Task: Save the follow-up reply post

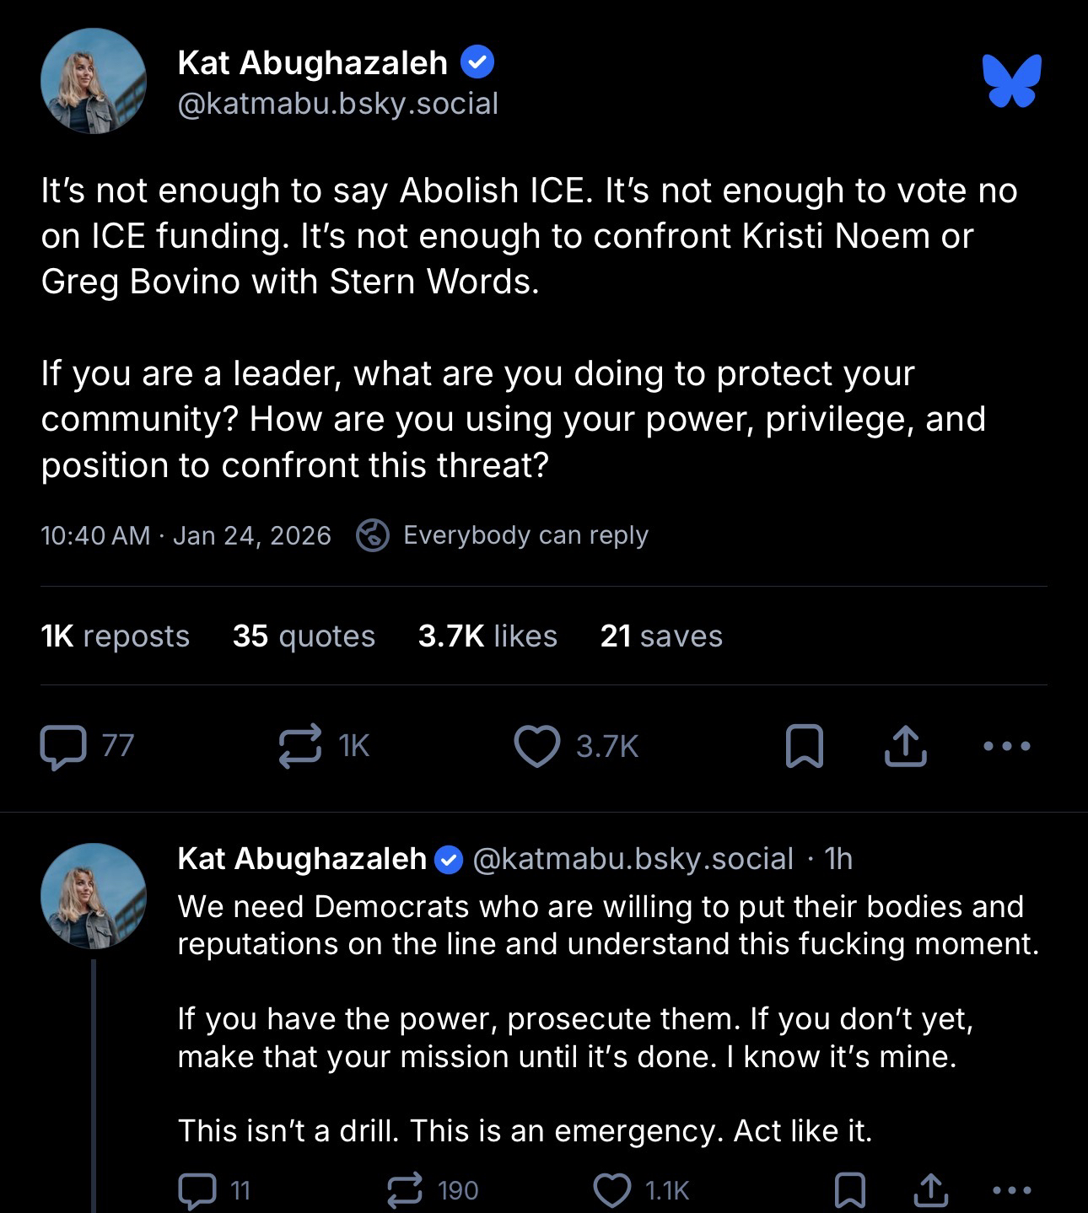Action: pyautogui.click(x=849, y=1190)
